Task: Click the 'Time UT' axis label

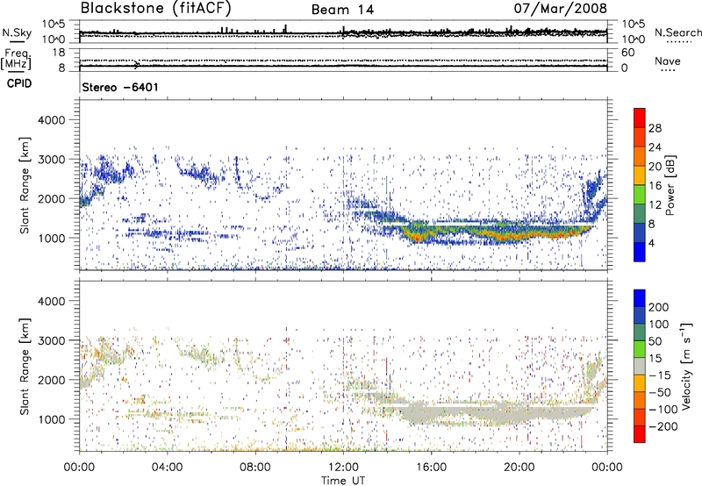Action: [x=343, y=480]
